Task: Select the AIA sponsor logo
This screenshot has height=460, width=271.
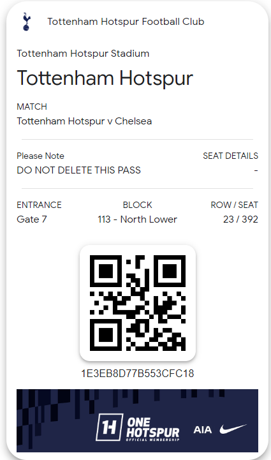Action: coord(202,430)
